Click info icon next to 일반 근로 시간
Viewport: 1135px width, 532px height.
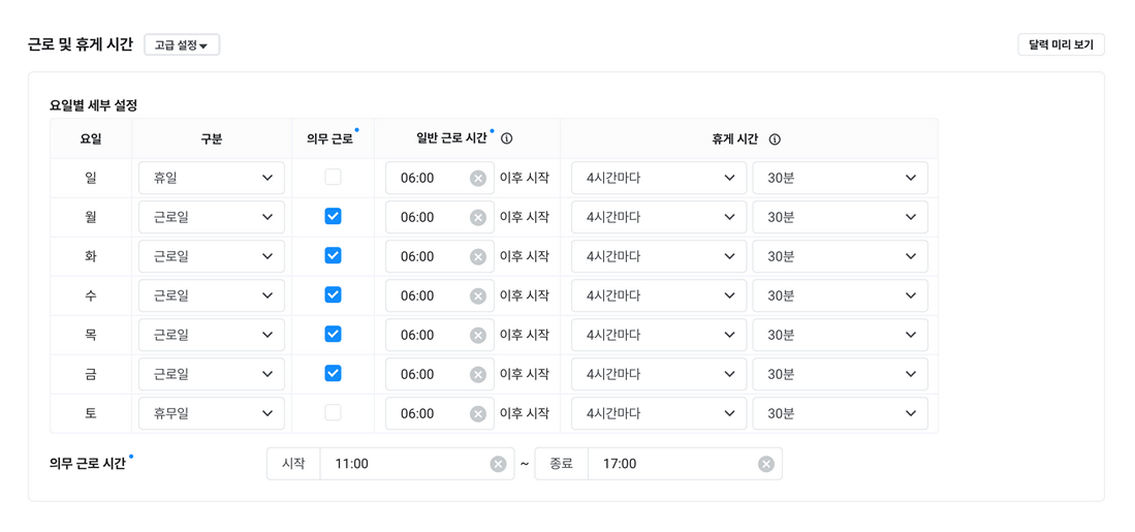pyautogui.click(x=506, y=138)
